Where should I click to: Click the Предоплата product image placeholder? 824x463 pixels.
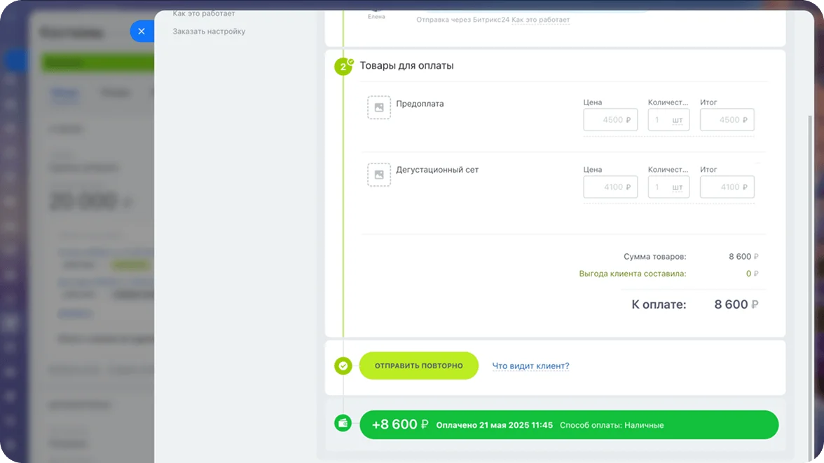coord(379,107)
